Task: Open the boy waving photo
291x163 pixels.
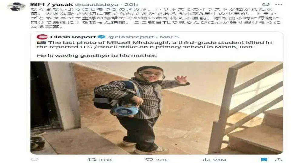Action: 157,108
